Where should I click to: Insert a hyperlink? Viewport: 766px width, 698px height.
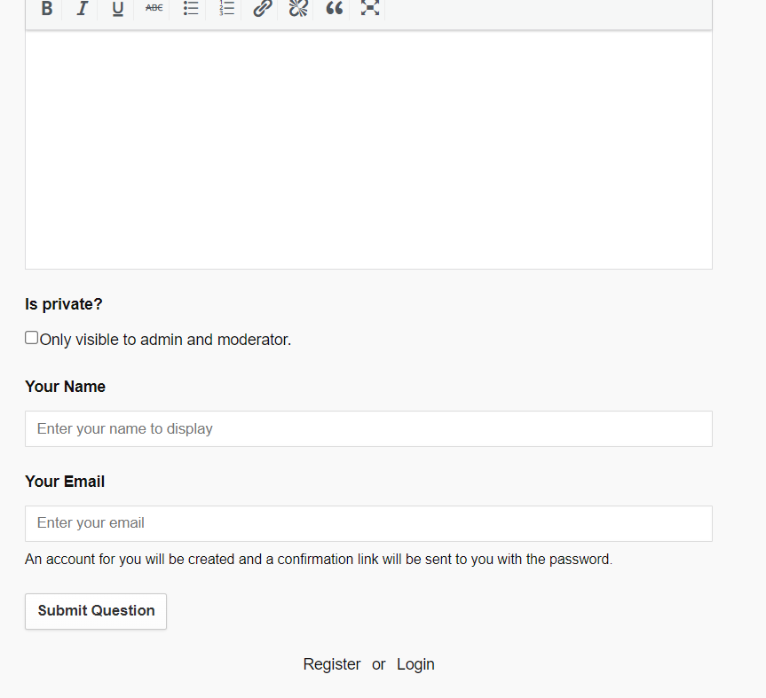[x=262, y=9]
